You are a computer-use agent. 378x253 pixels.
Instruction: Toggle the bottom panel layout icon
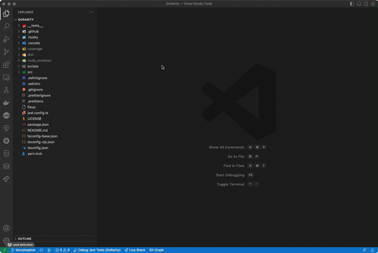point(359,4)
